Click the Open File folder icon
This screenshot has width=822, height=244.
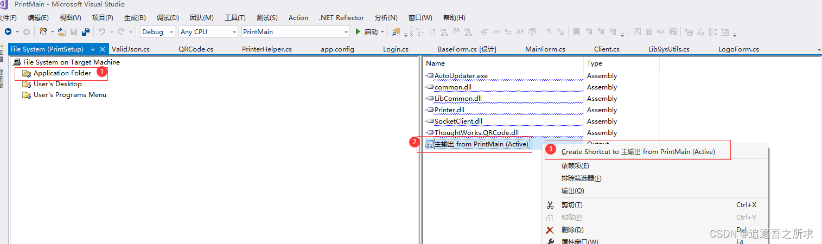(x=62, y=32)
